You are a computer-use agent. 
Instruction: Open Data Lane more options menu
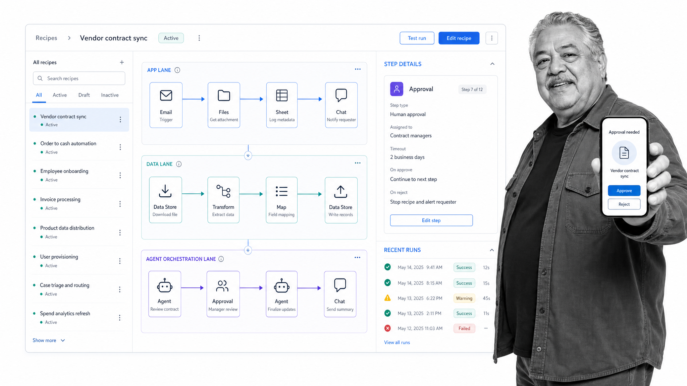(x=358, y=163)
